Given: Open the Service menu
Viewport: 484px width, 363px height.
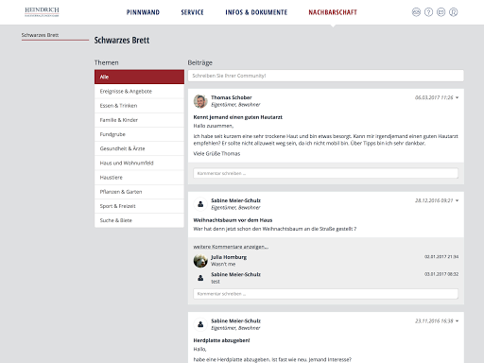Looking at the screenshot, I should [x=192, y=12].
